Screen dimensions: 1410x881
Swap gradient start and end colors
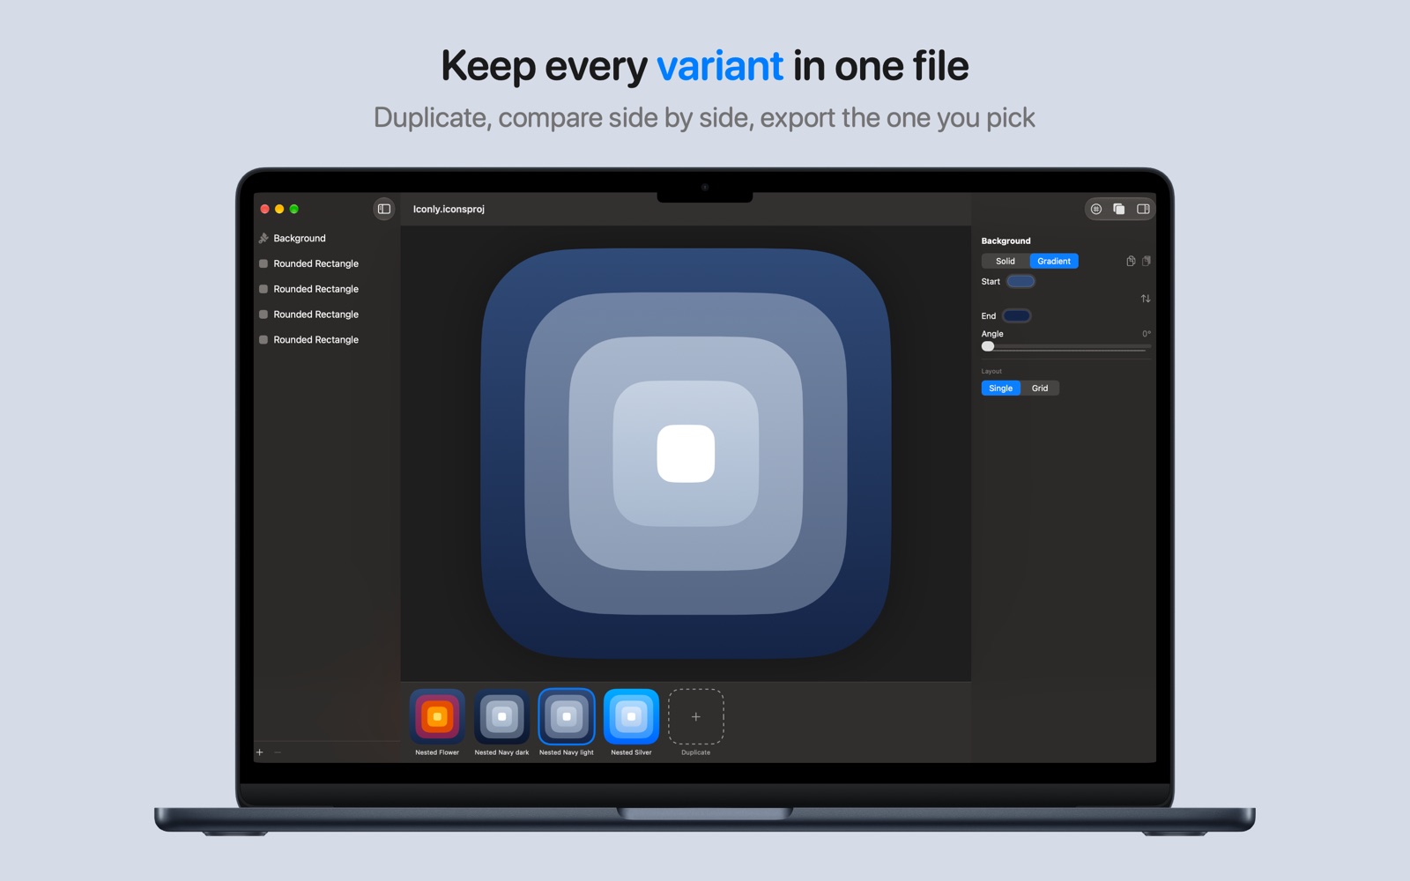pos(1146,299)
